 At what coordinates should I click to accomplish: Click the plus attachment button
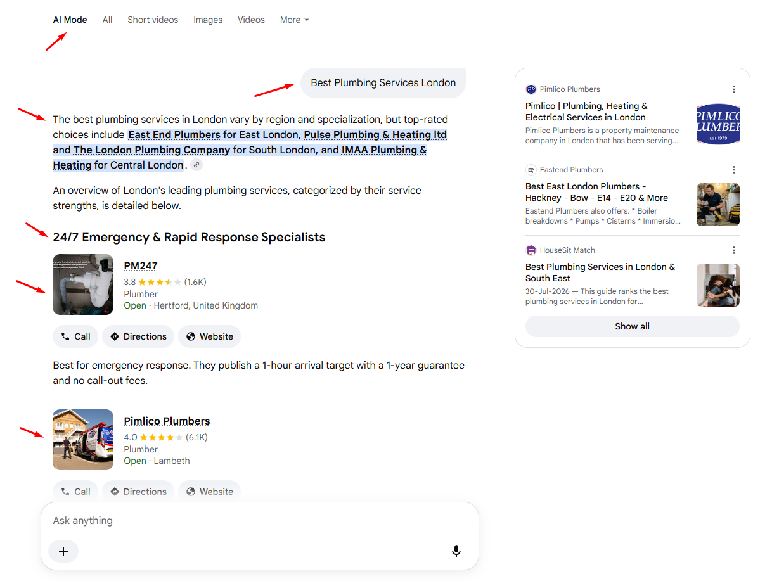coord(63,551)
